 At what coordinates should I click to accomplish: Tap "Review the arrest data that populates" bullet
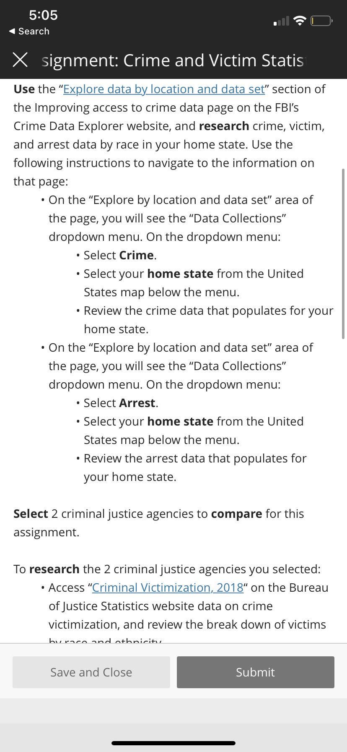point(195,459)
